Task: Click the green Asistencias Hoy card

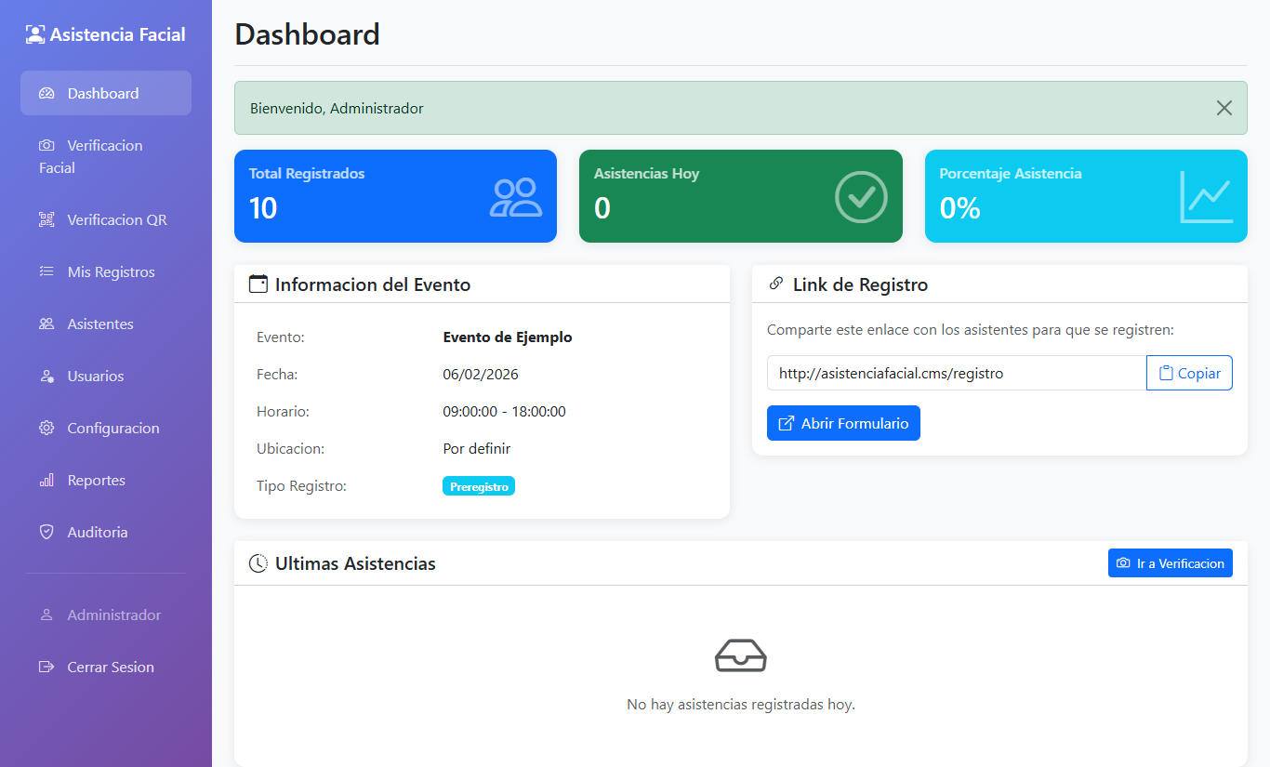Action: click(740, 196)
